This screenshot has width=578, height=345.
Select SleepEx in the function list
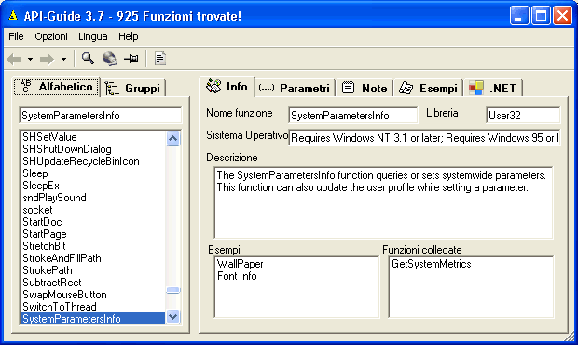[93, 186]
